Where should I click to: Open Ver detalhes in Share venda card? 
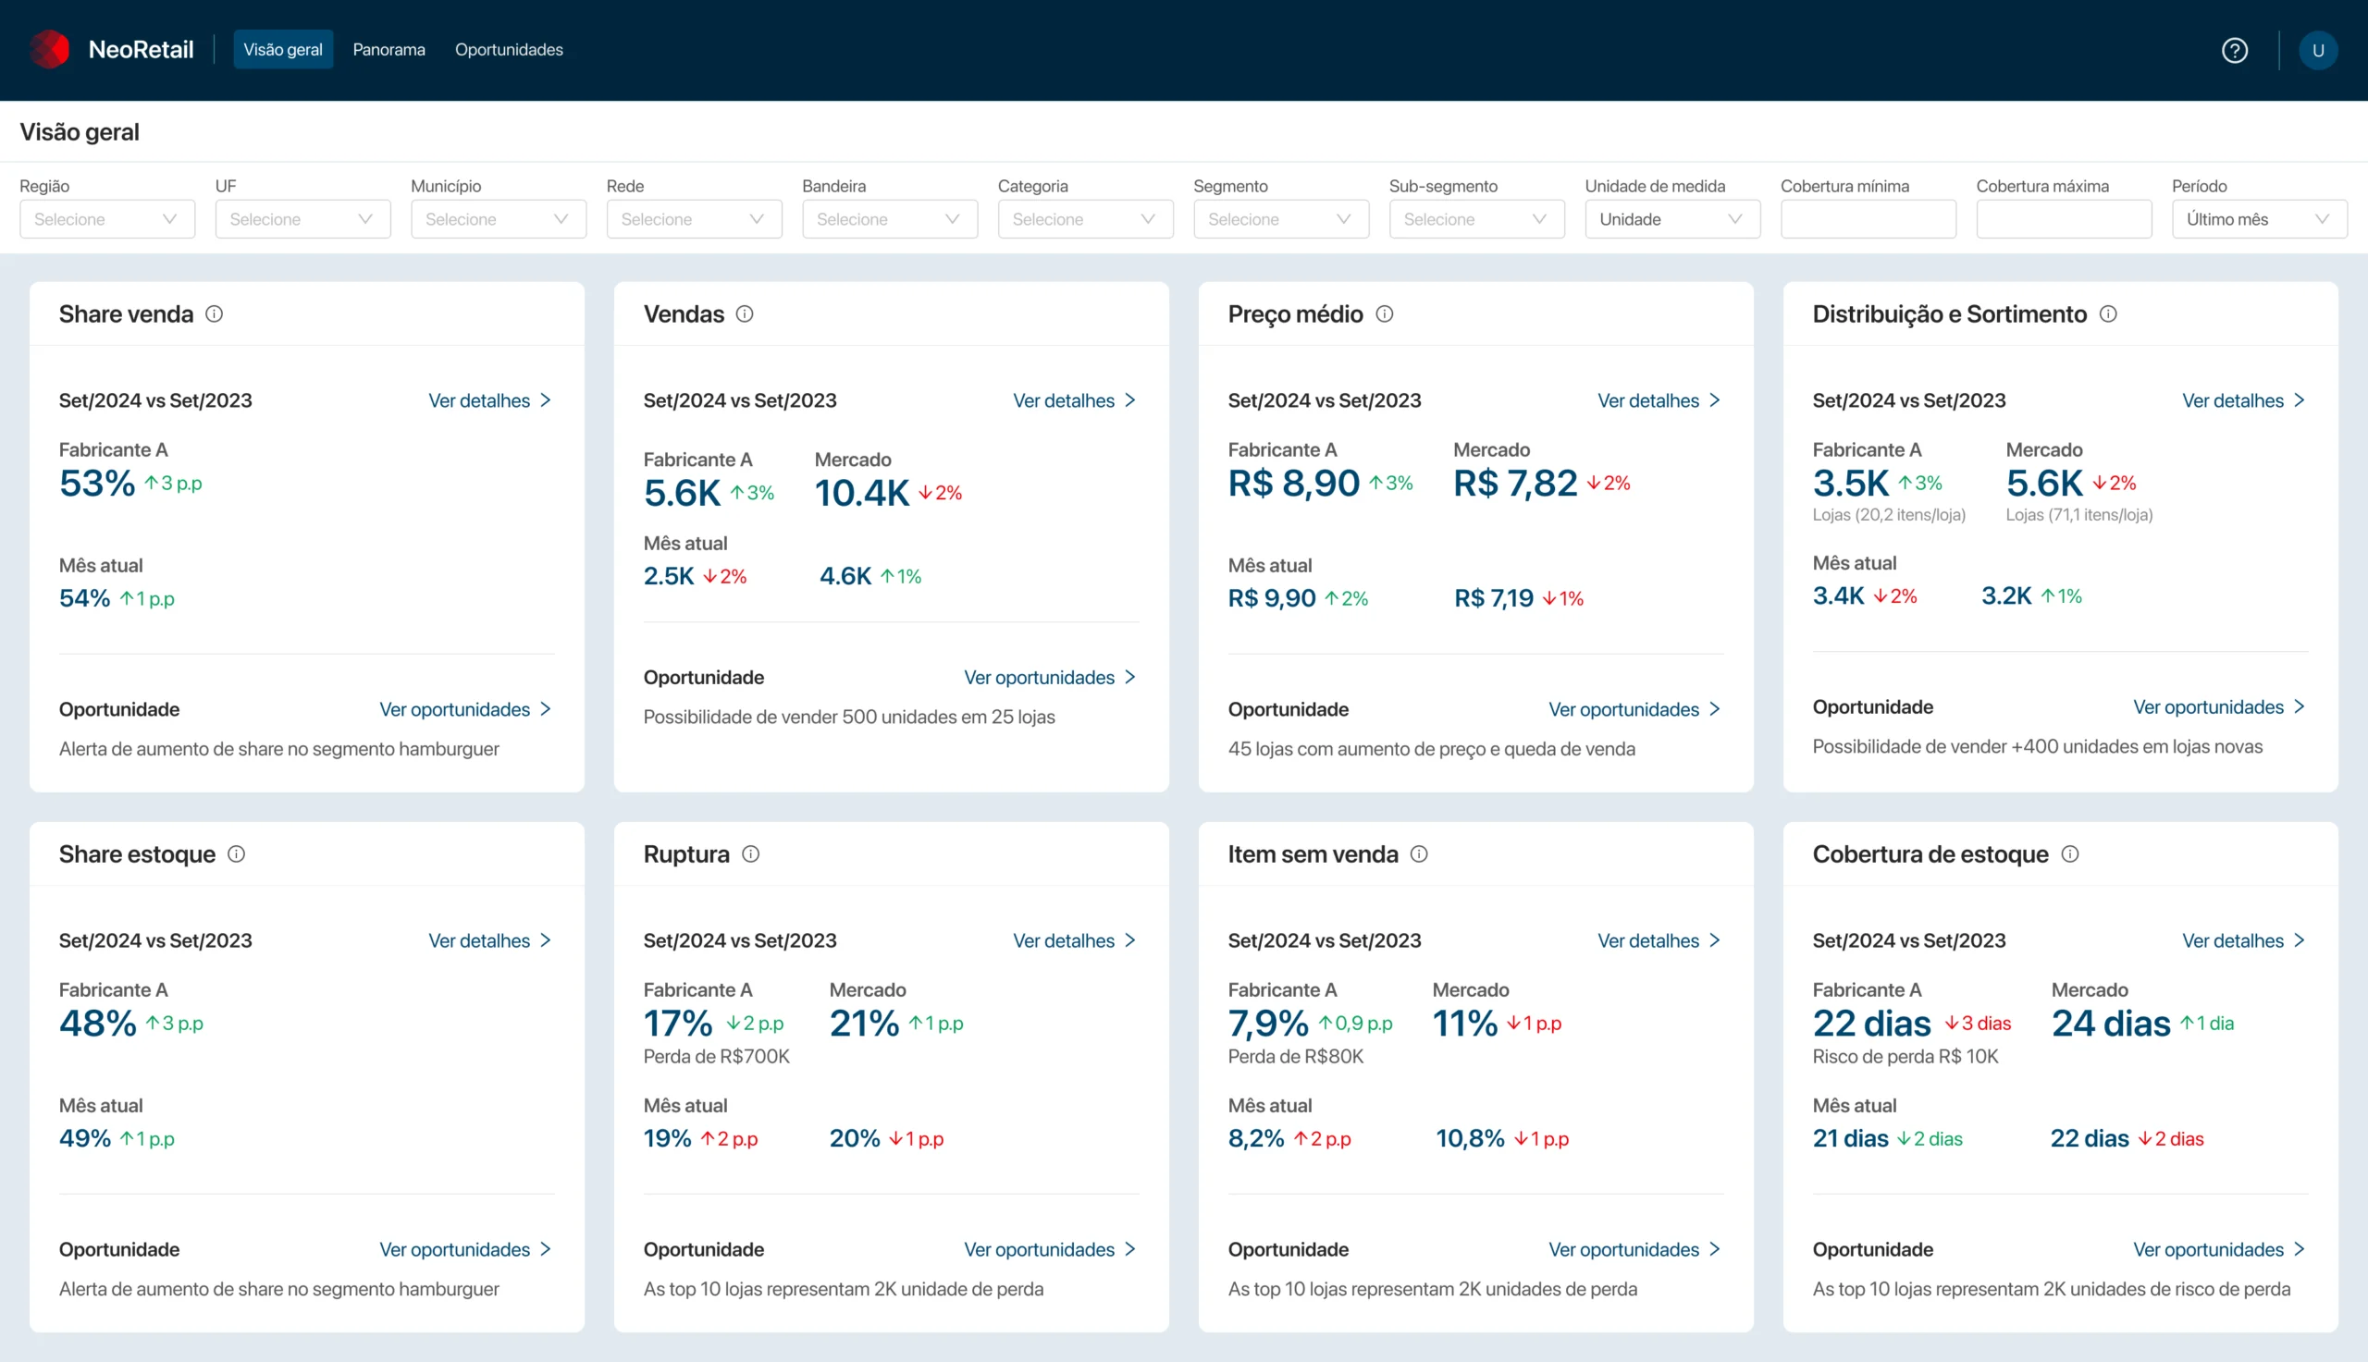tap(490, 400)
